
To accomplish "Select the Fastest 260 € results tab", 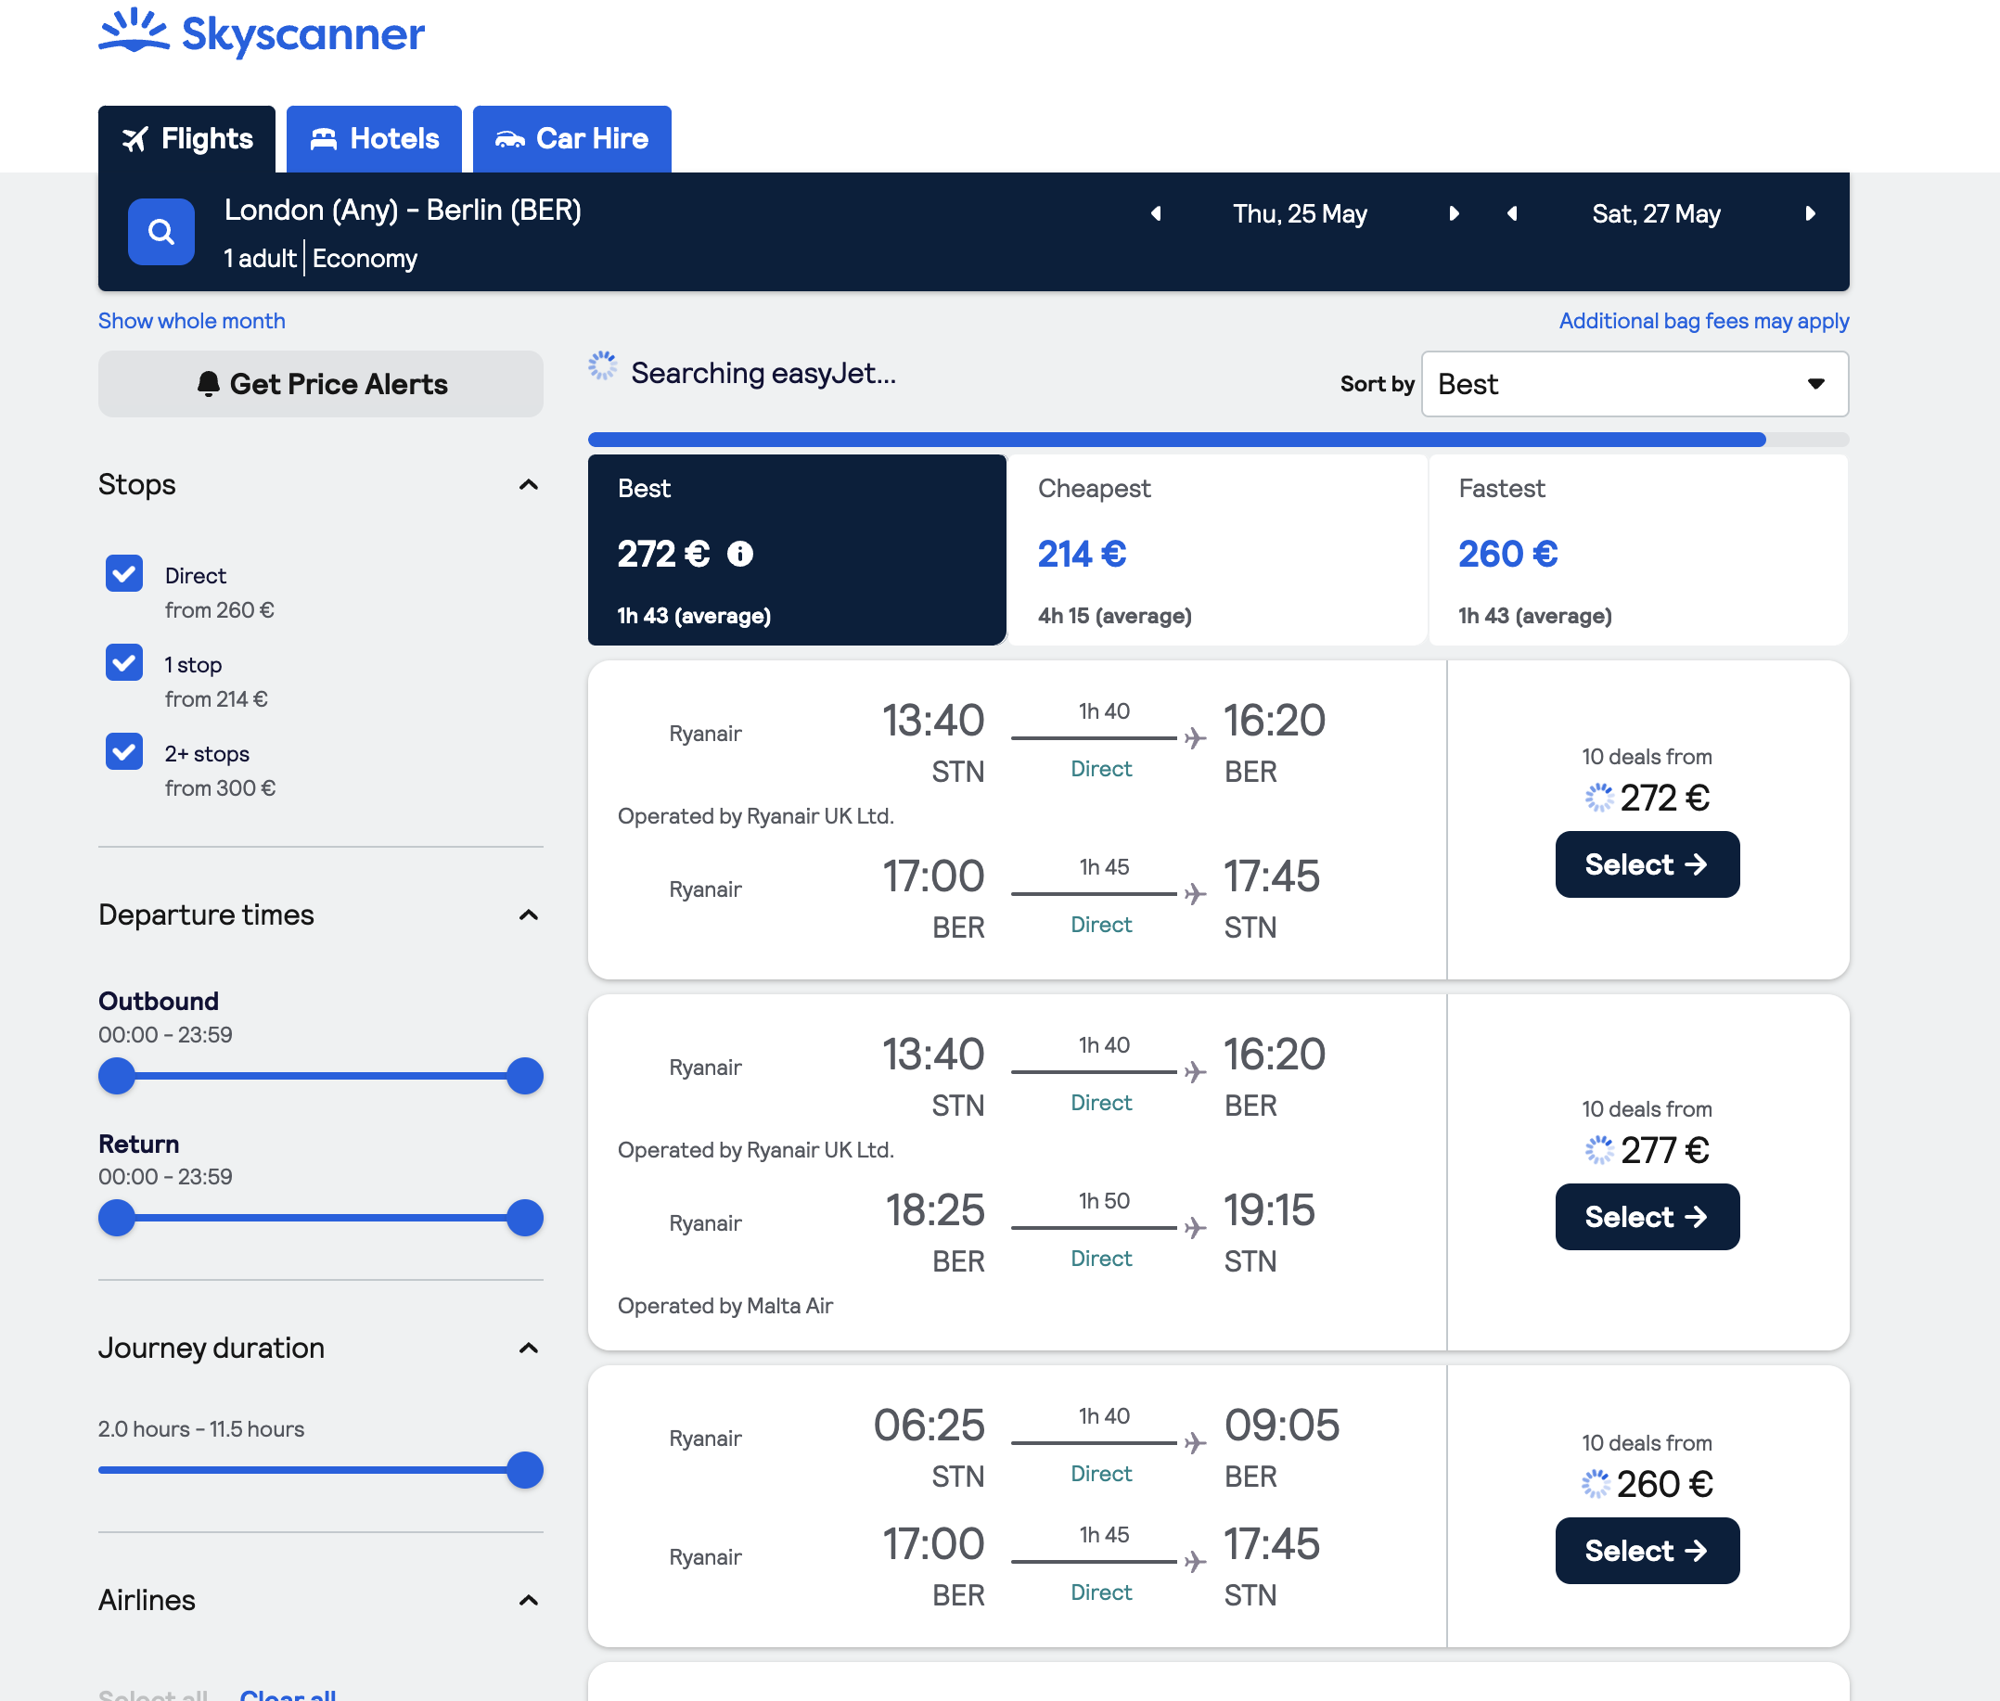I will coord(1638,550).
